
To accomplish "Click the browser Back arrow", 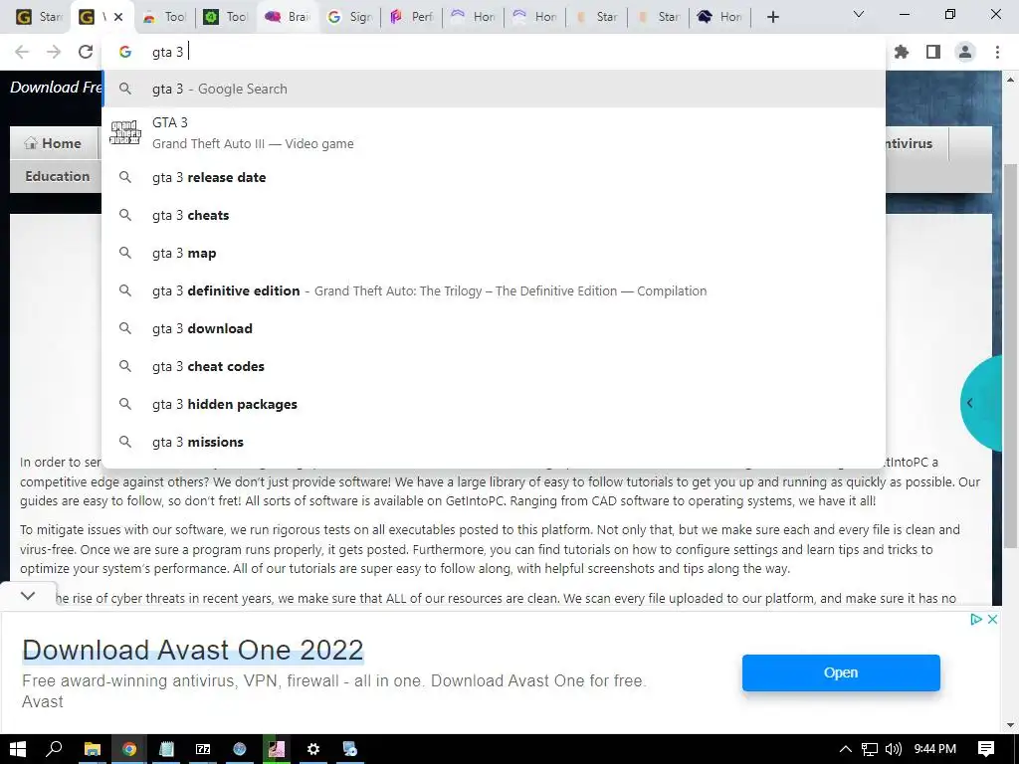I will (22, 52).
